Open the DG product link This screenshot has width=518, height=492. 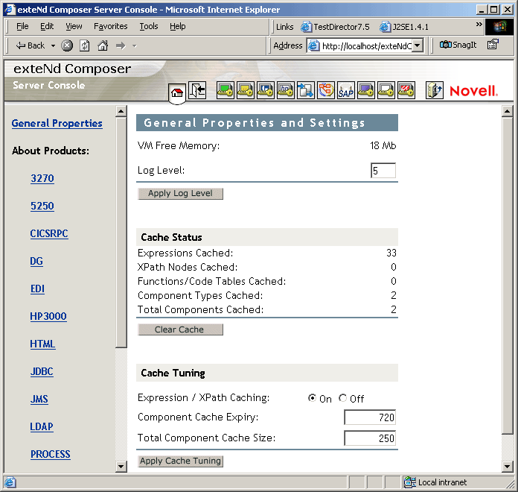[x=36, y=261]
